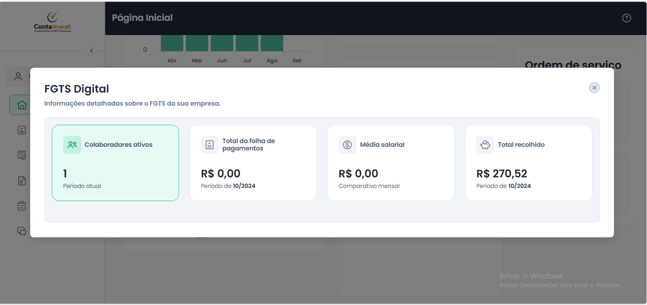Select the Total recolhido card
This screenshot has width=647, height=305.
pyautogui.click(x=529, y=163)
